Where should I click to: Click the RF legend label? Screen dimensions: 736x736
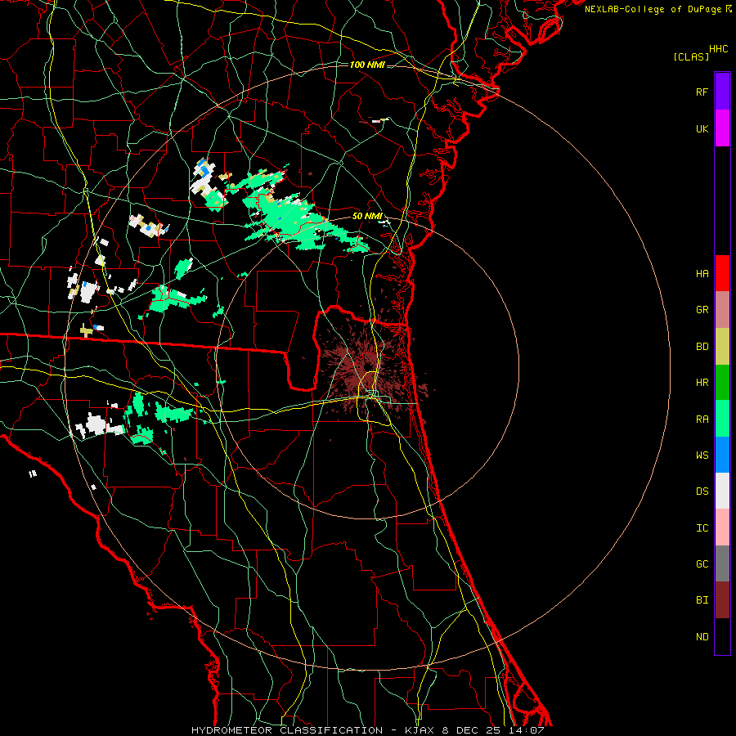click(x=702, y=92)
